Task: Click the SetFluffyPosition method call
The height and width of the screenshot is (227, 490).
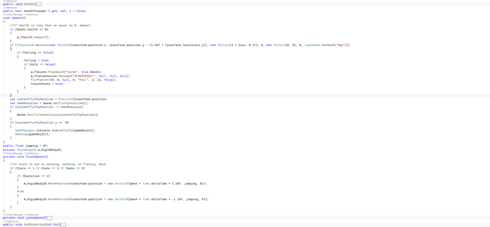Action: tap(42, 114)
